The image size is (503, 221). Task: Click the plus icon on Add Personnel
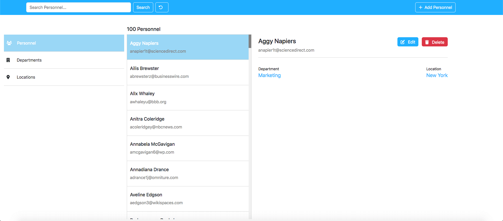tap(420, 7)
